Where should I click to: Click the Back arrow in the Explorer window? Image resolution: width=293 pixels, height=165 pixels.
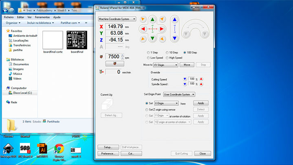tap(5, 11)
